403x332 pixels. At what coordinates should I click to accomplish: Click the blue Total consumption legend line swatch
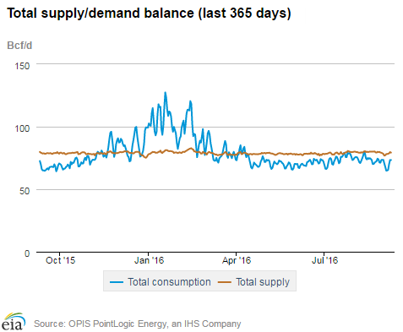(117, 282)
